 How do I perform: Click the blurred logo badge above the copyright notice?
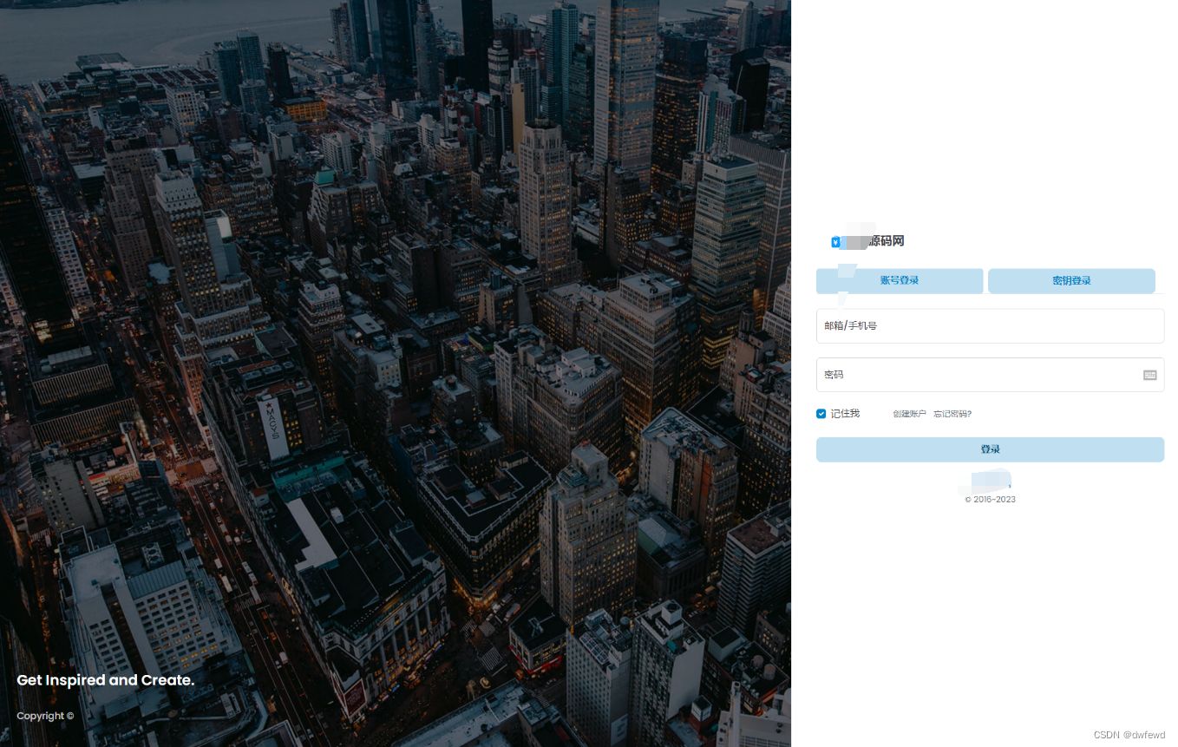click(989, 482)
